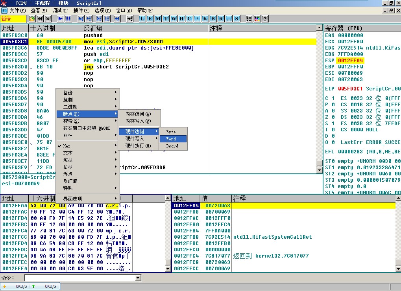
Task: Click the go to address arrow icon
Action: (x=129, y=18)
